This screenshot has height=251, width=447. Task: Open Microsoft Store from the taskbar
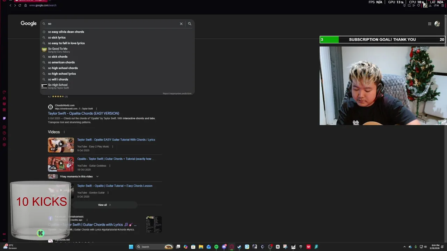coord(193,247)
